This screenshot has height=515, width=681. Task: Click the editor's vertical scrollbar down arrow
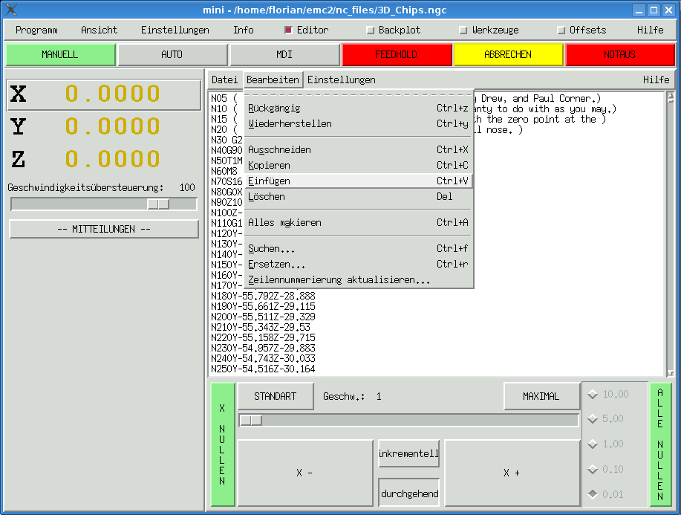[x=670, y=372]
